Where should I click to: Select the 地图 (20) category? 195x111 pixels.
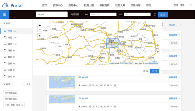tap(16, 38)
